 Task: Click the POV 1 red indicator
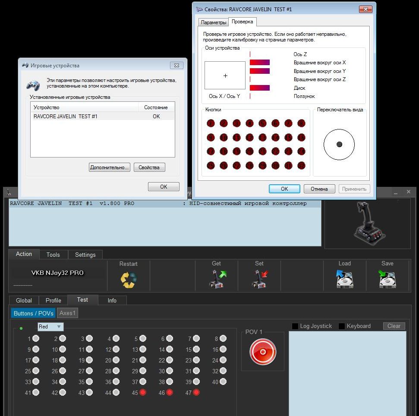click(263, 352)
